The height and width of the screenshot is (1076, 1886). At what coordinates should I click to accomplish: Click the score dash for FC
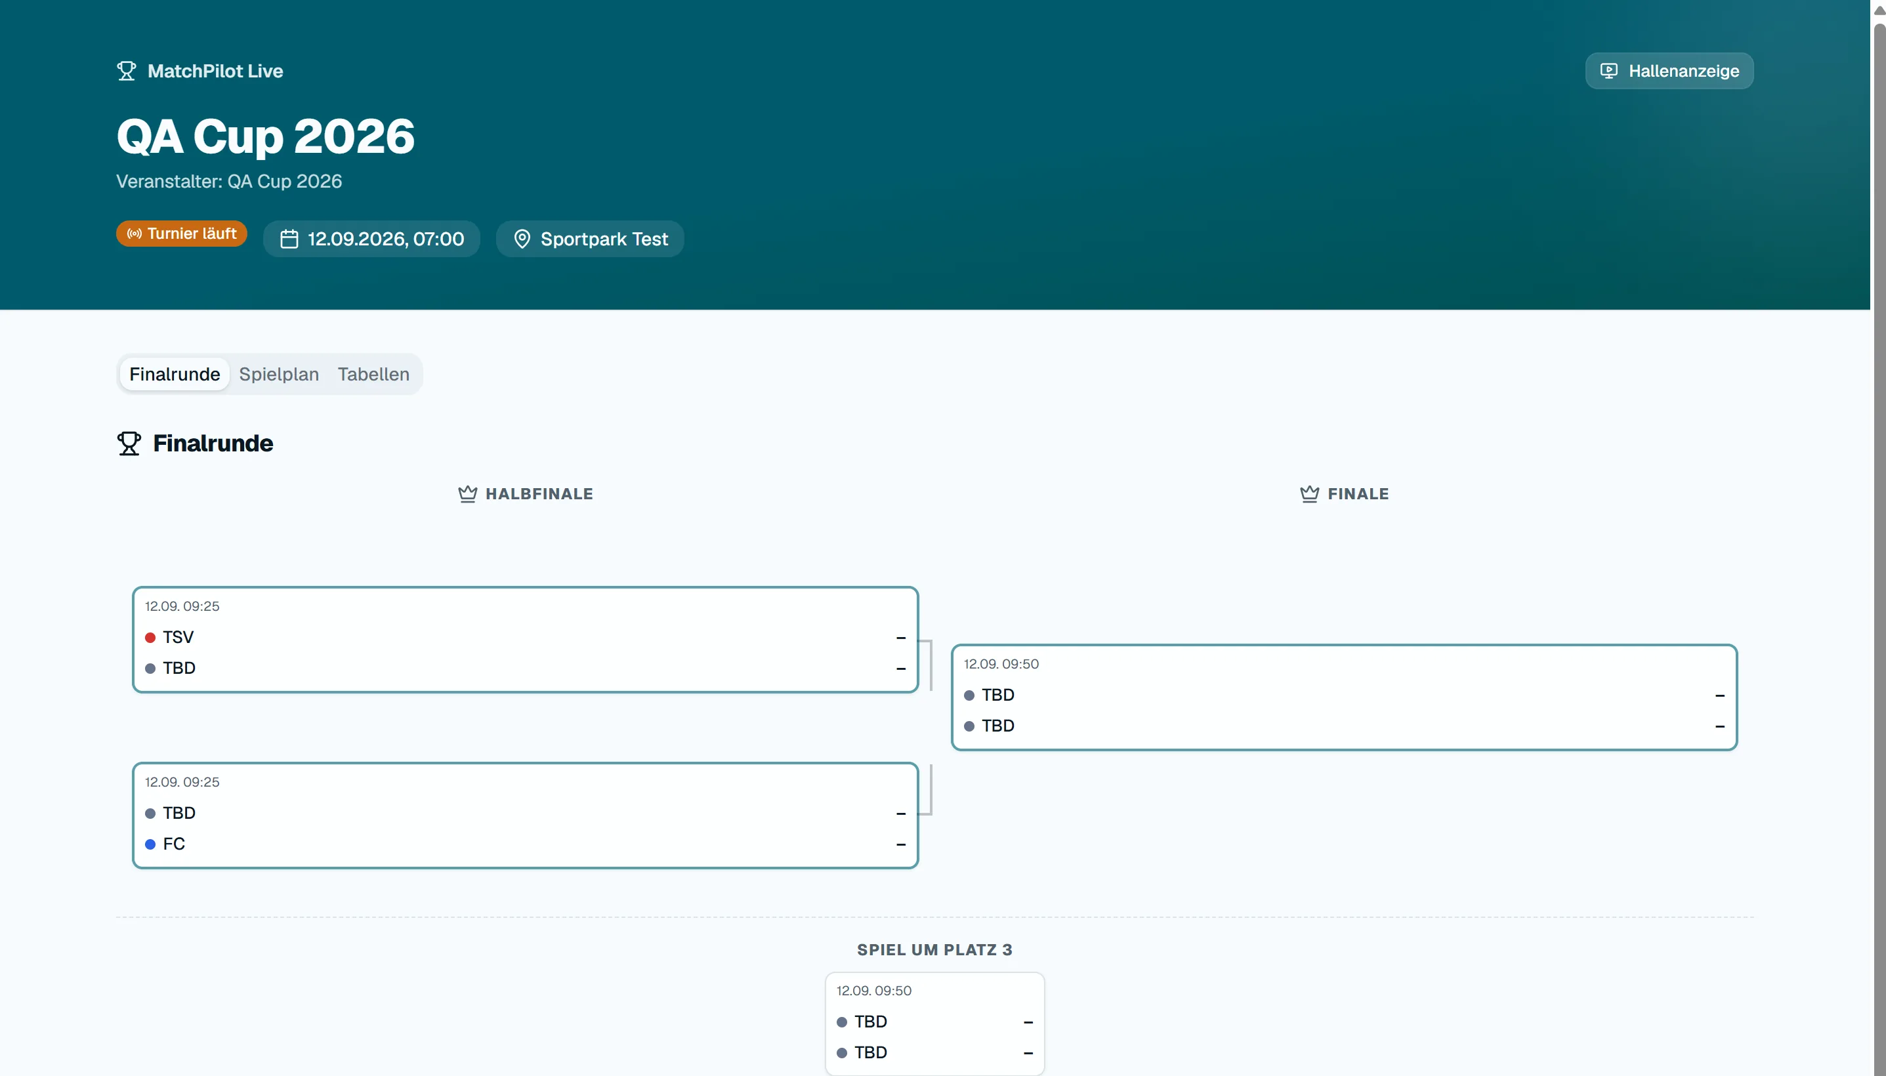tap(901, 844)
